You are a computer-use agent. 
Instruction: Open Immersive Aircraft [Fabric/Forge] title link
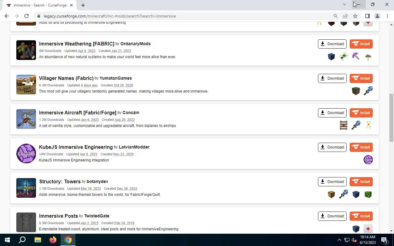coord(78,113)
